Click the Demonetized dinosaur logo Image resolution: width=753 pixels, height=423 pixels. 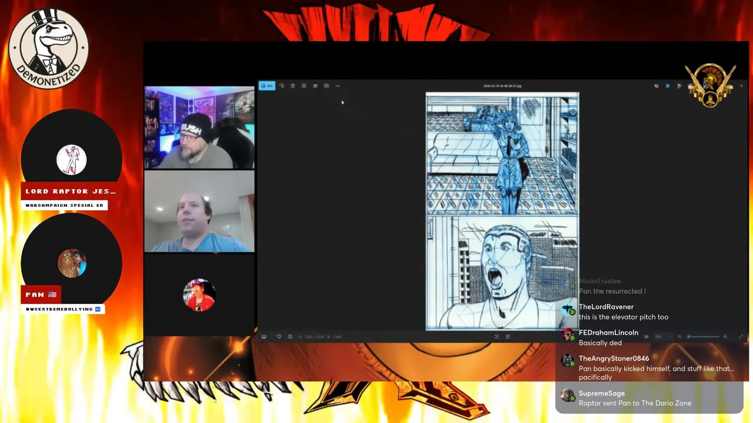(x=49, y=48)
